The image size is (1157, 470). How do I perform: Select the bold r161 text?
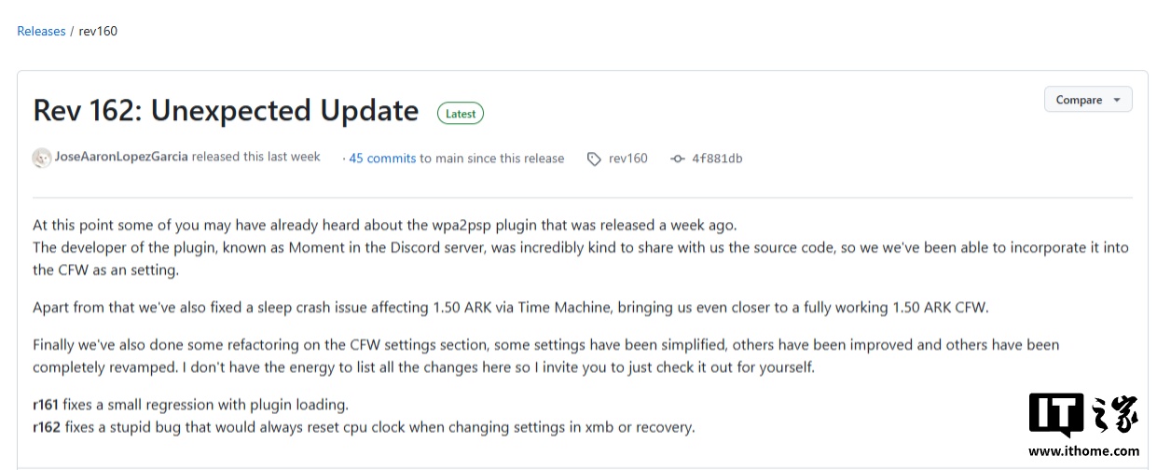(46, 405)
